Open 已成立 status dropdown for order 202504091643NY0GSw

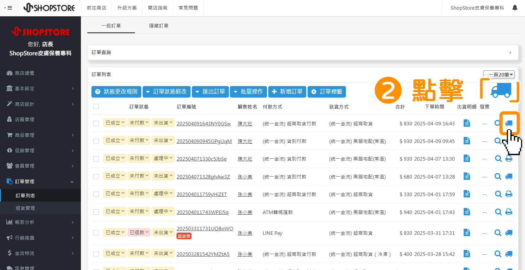115,123
